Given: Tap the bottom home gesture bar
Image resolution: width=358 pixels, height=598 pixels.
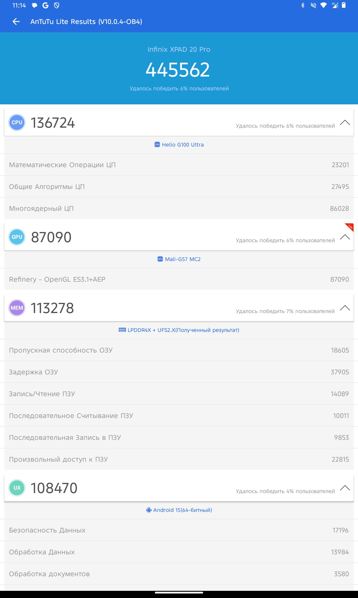Looking at the screenshot, I should 179,592.
